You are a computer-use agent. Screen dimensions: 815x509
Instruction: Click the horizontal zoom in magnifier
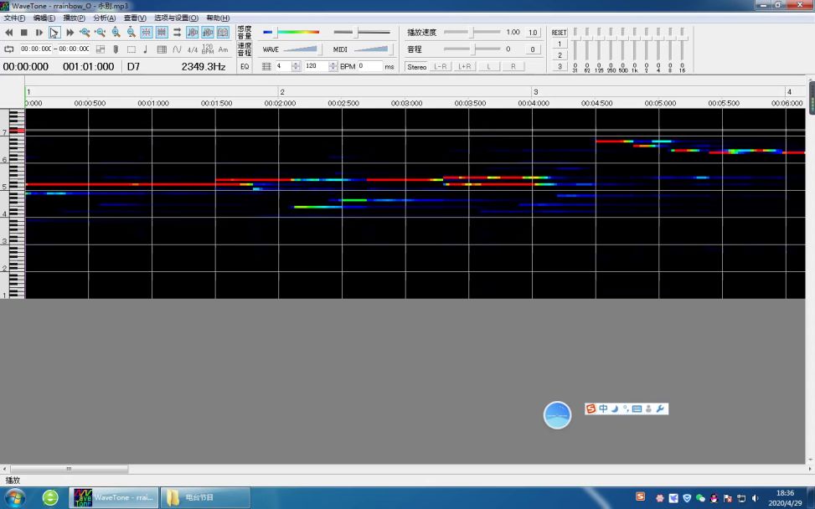[x=85, y=32]
